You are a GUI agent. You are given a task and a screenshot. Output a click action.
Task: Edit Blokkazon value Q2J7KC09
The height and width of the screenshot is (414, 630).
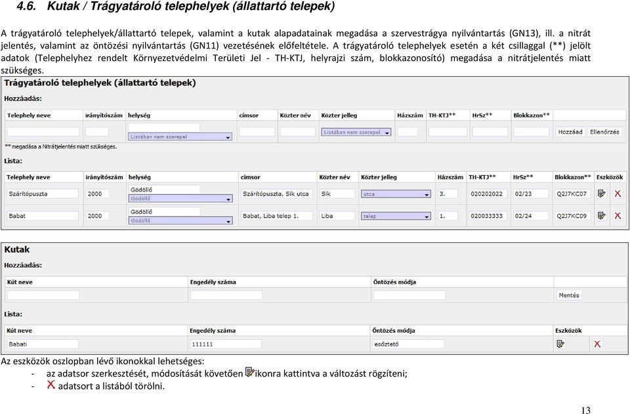click(572, 216)
